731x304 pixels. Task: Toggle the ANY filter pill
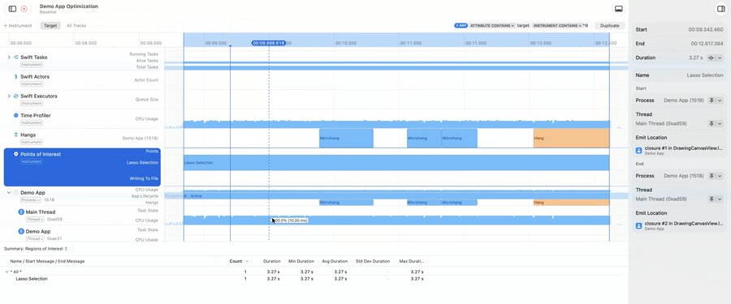[461, 26]
